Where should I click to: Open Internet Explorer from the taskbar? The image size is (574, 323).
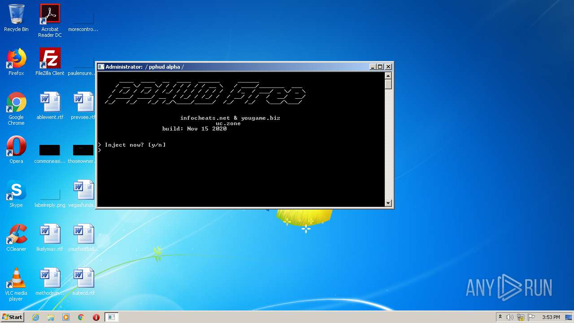35,317
